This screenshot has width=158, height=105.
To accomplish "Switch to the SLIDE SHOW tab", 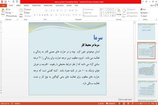I will (60, 6).
